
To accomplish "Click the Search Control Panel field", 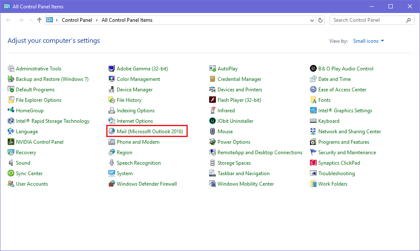I will [x=372, y=20].
